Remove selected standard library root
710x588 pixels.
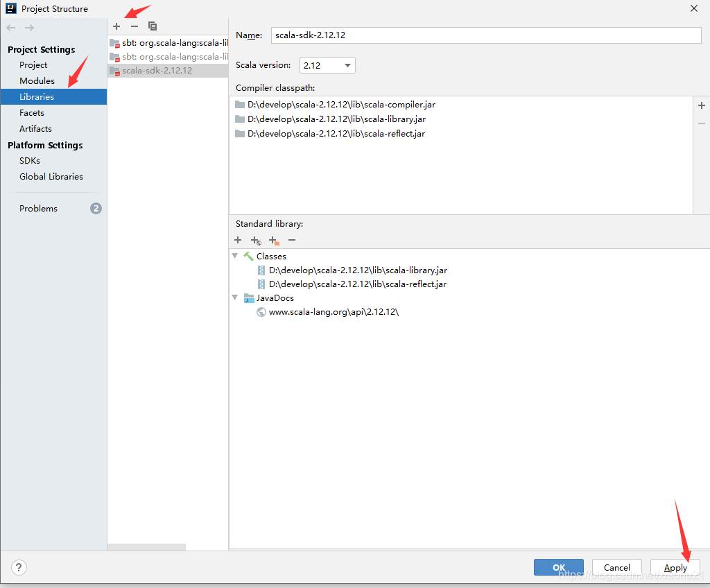pos(292,240)
